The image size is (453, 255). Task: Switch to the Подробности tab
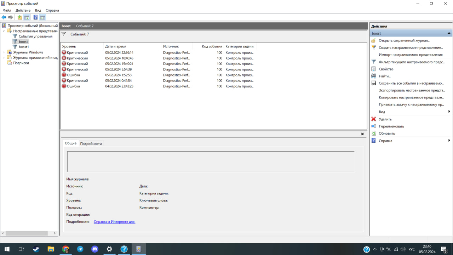tap(91, 143)
